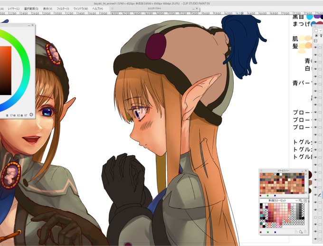Toggle the topmost eye icon in the layer panel
Viewport: 323px width, 246px height.
315,47
